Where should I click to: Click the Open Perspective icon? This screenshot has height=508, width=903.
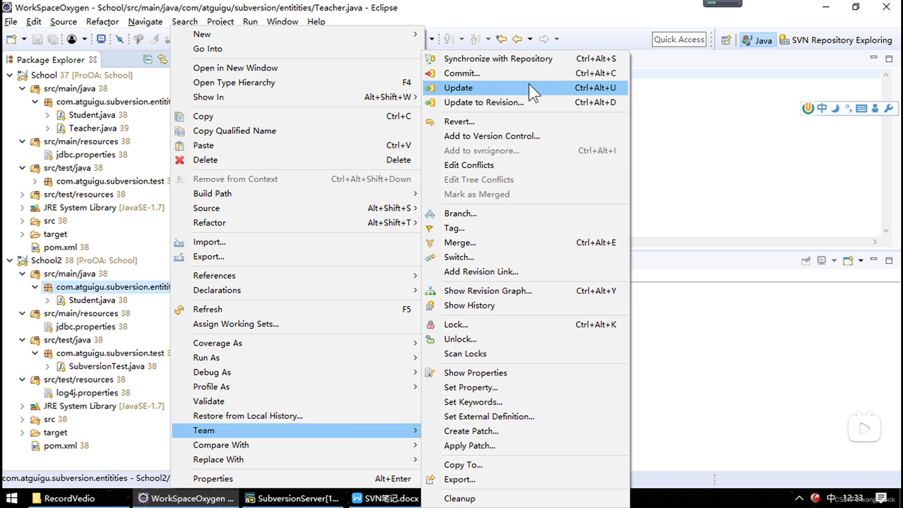[x=726, y=40]
